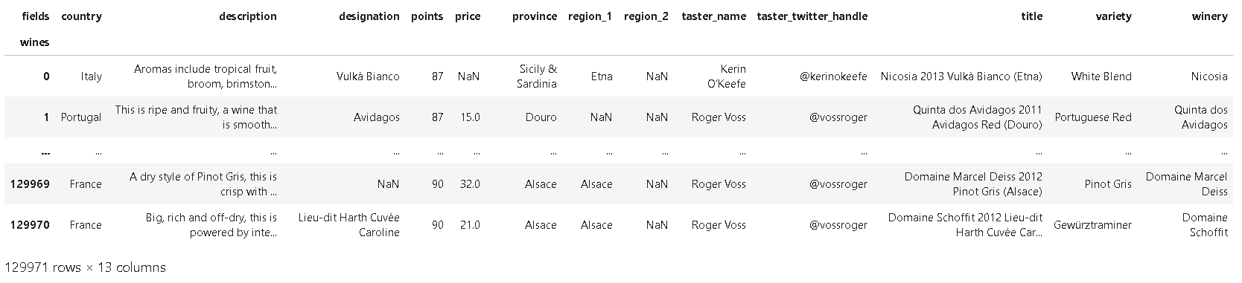1242x283 pixels.
Task: Select the 'points' column header
Action: click(x=427, y=16)
